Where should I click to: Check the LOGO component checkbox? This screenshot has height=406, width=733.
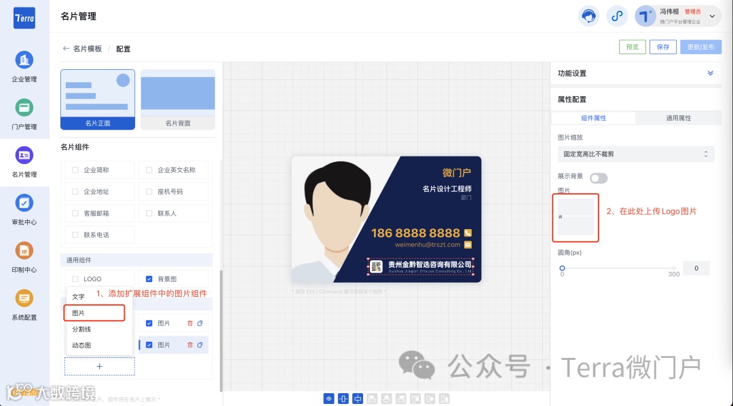pyautogui.click(x=75, y=279)
